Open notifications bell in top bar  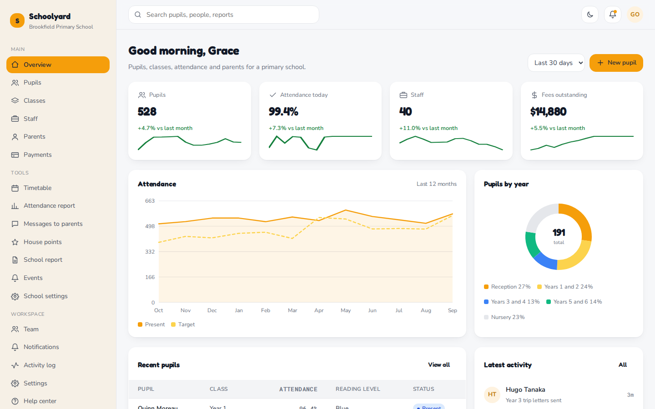(613, 15)
